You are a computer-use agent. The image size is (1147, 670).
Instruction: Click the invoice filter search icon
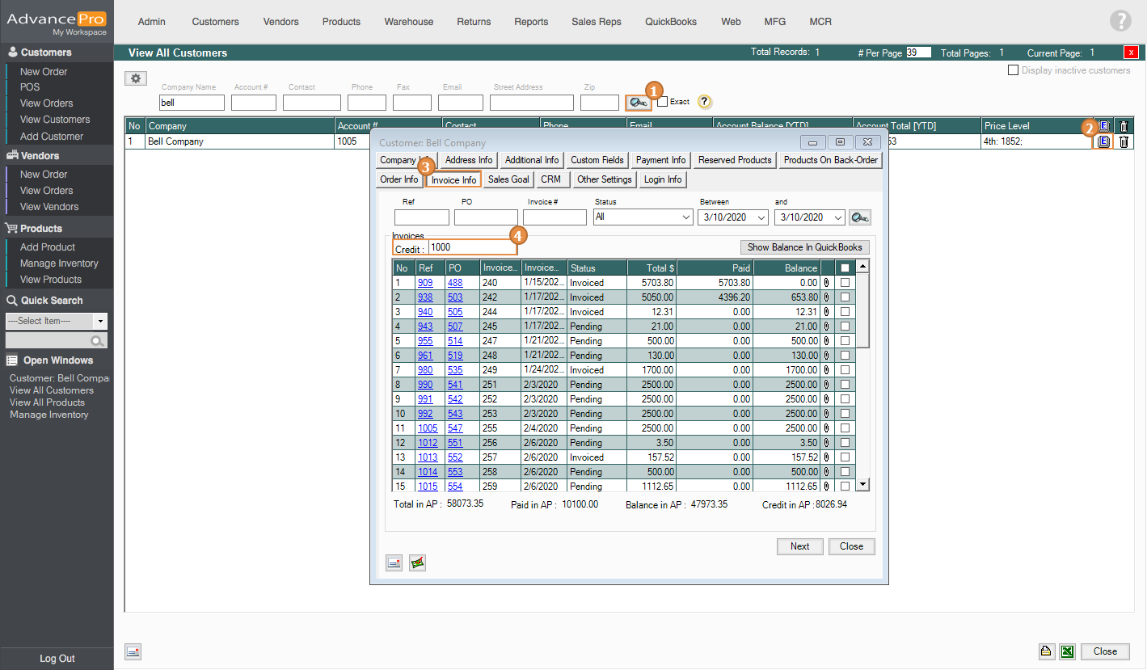(859, 217)
